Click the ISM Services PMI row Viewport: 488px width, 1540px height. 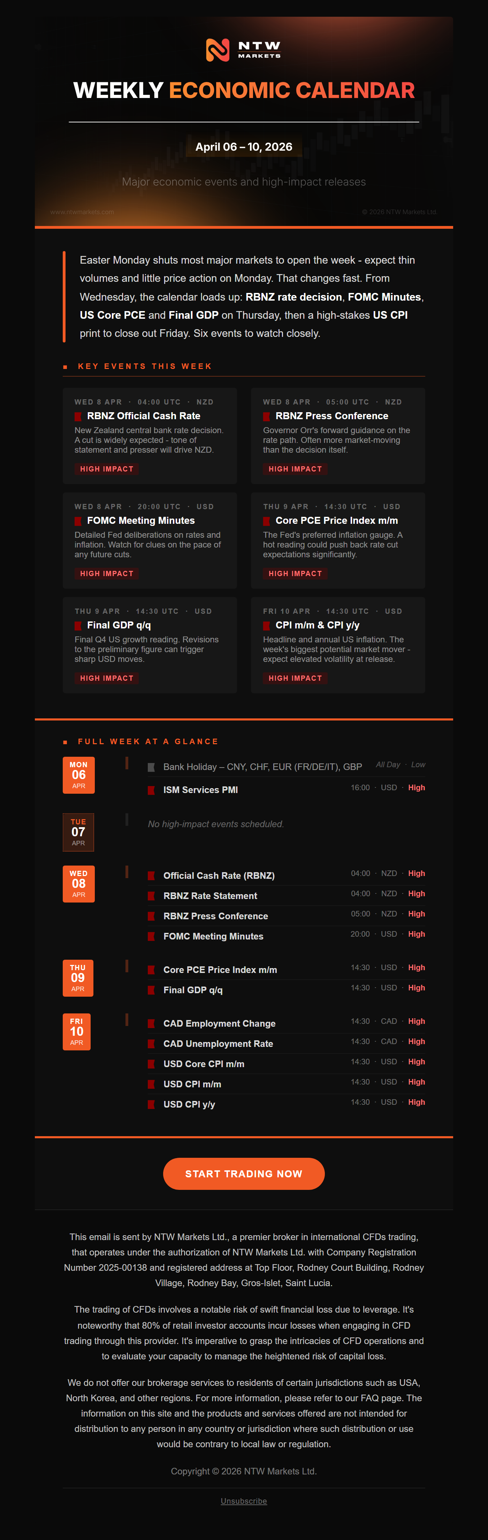pos(287,790)
